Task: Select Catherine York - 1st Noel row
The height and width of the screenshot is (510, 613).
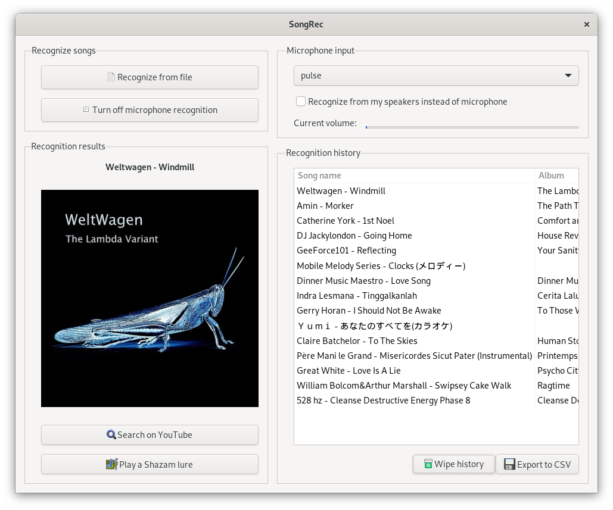Action: [436, 221]
